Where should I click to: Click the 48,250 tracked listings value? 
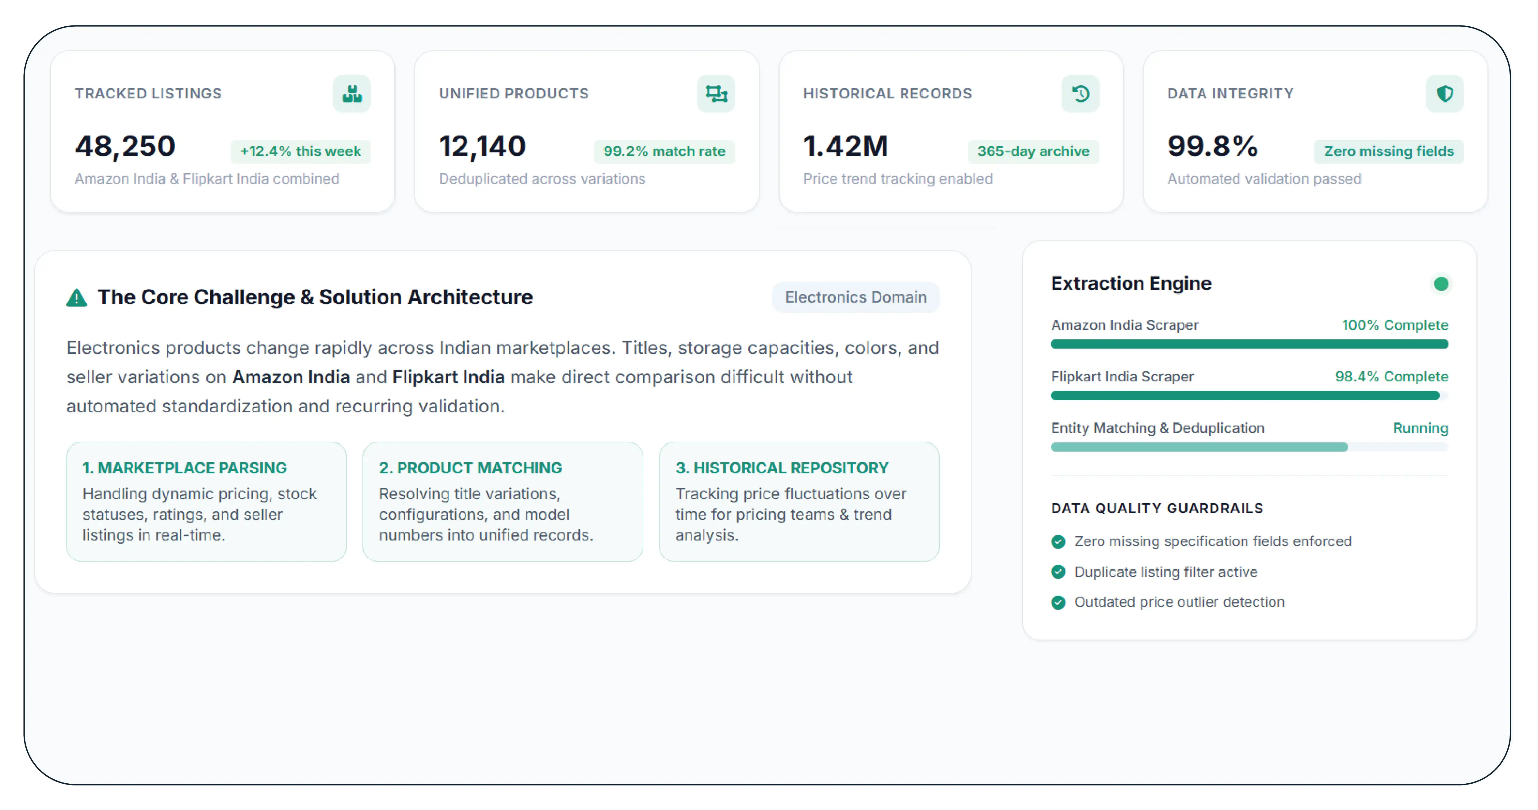coord(125,146)
